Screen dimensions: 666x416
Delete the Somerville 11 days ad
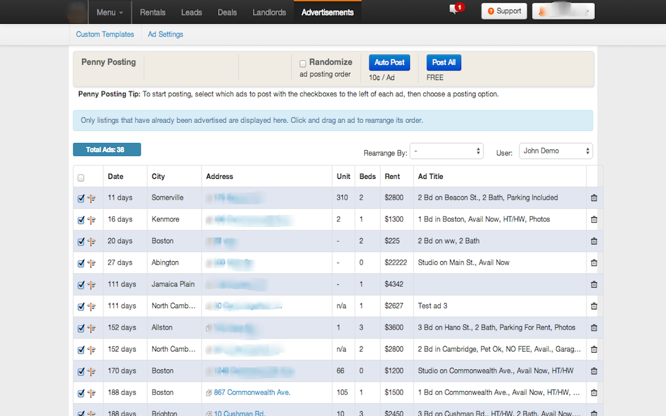coord(594,198)
